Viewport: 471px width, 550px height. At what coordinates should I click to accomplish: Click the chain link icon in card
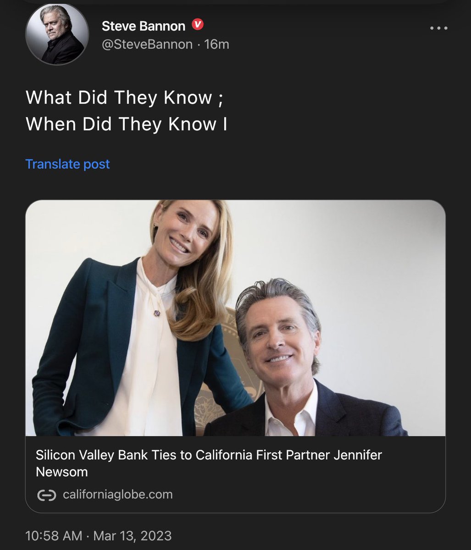(46, 495)
